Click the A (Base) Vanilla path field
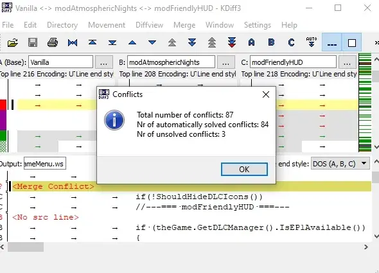Viewport: 379px width, 273px height. (60, 62)
